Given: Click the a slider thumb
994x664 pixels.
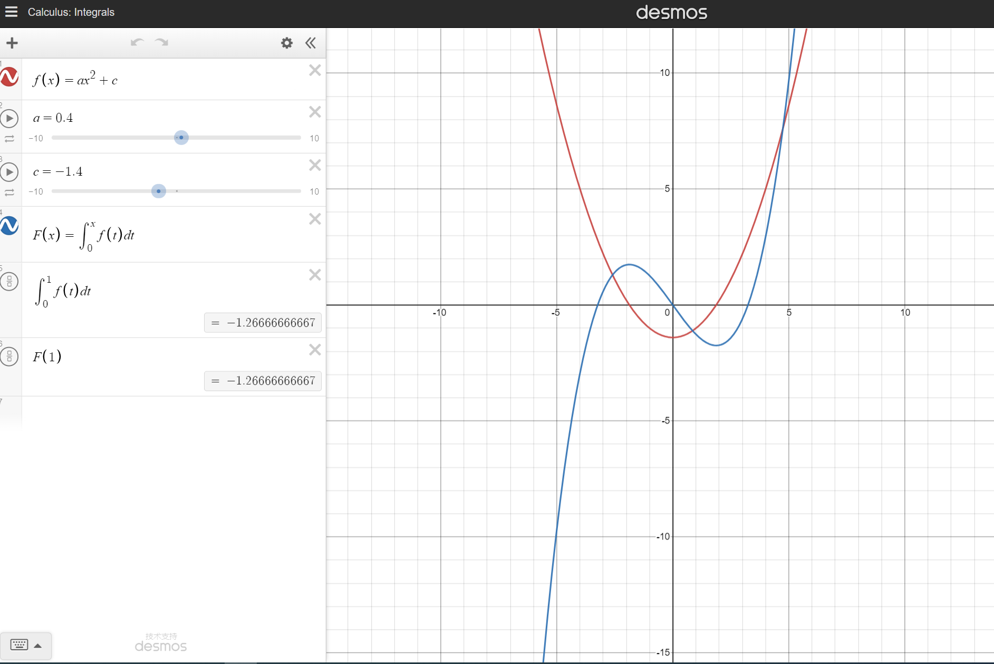Looking at the screenshot, I should [x=181, y=138].
